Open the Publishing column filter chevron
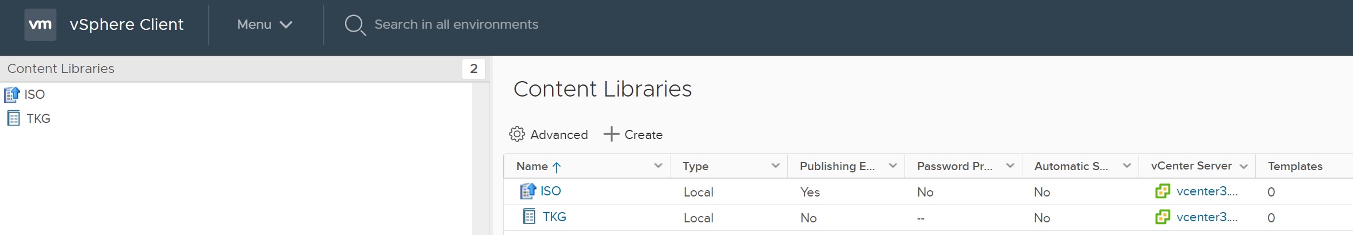 (892, 166)
